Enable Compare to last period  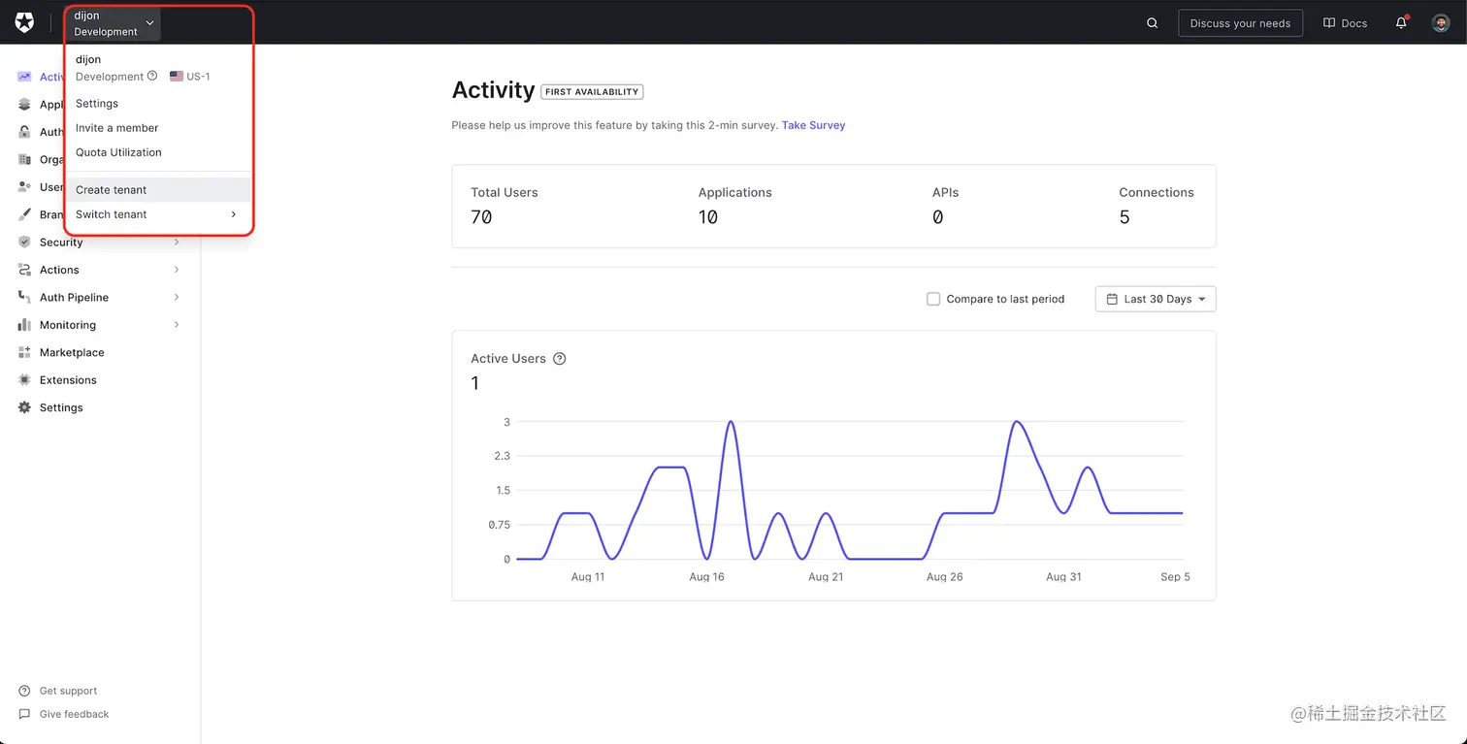[x=932, y=299]
